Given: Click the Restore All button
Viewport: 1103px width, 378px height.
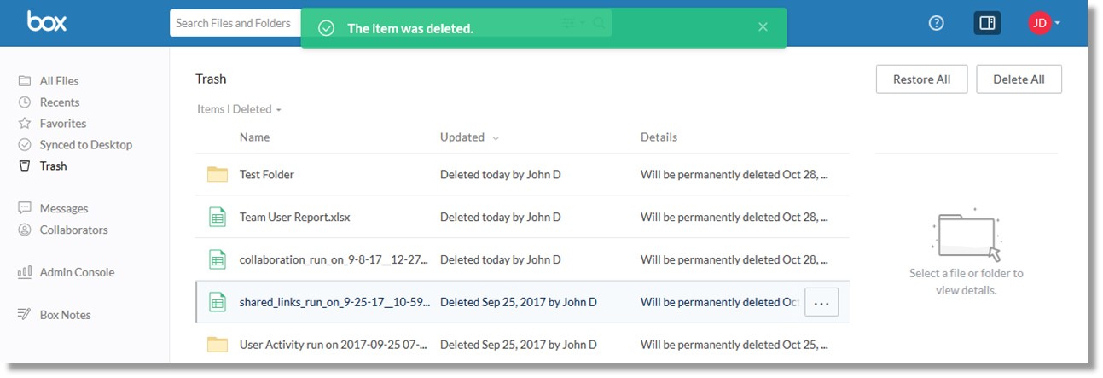Looking at the screenshot, I should tap(921, 79).
